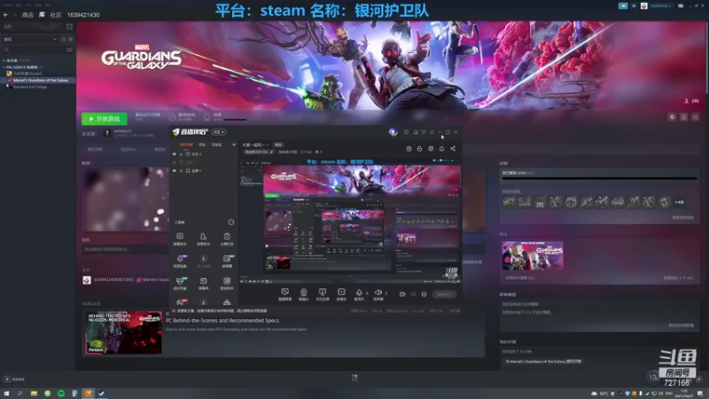Click the blue announcement button at top right
Viewport: 709px width, 399px height.
coord(623,6)
